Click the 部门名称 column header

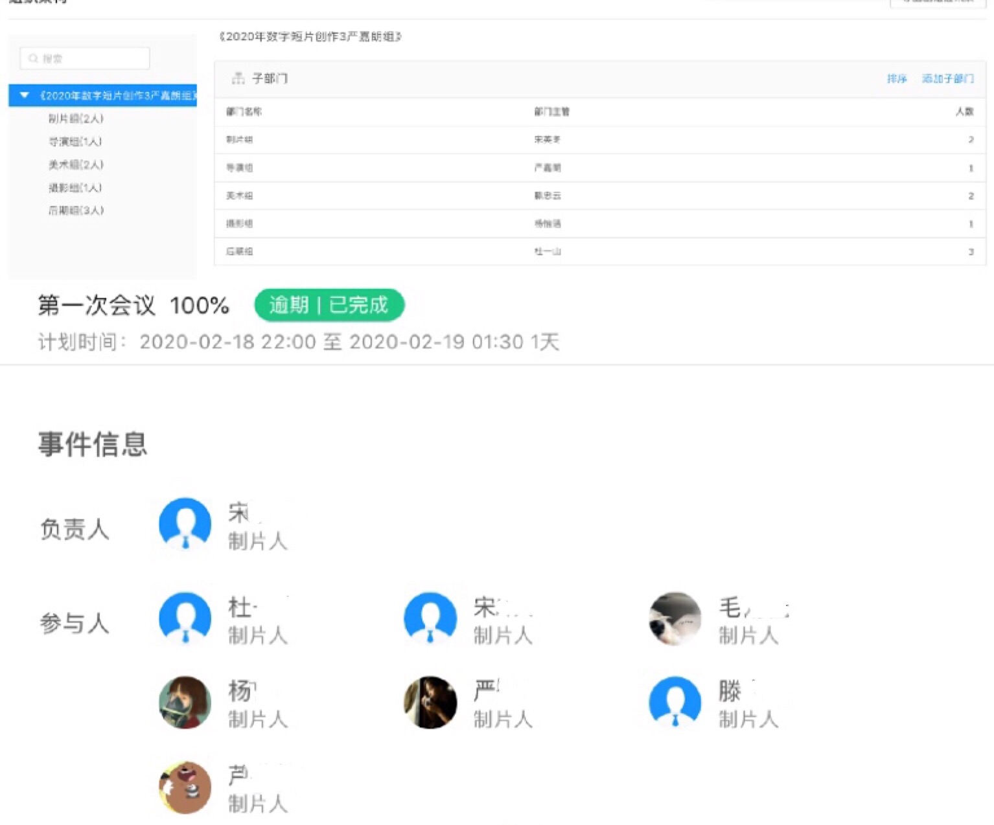point(244,111)
